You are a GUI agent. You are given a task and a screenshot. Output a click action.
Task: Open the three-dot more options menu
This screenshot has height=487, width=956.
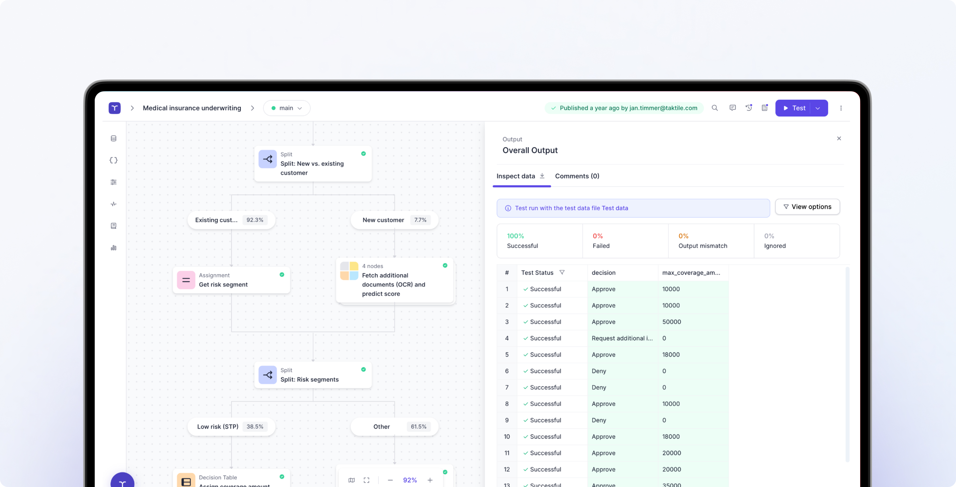841,108
